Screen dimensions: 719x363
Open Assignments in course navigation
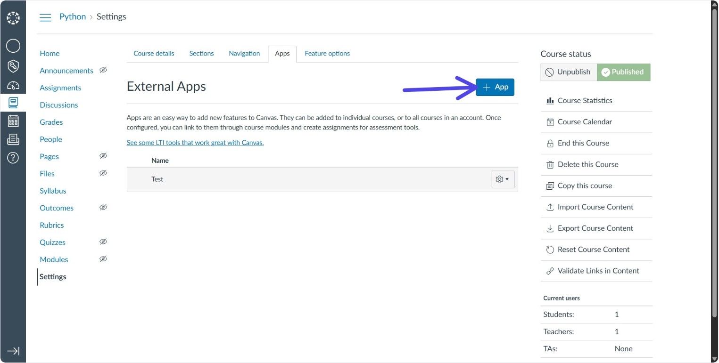coord(60,88)
